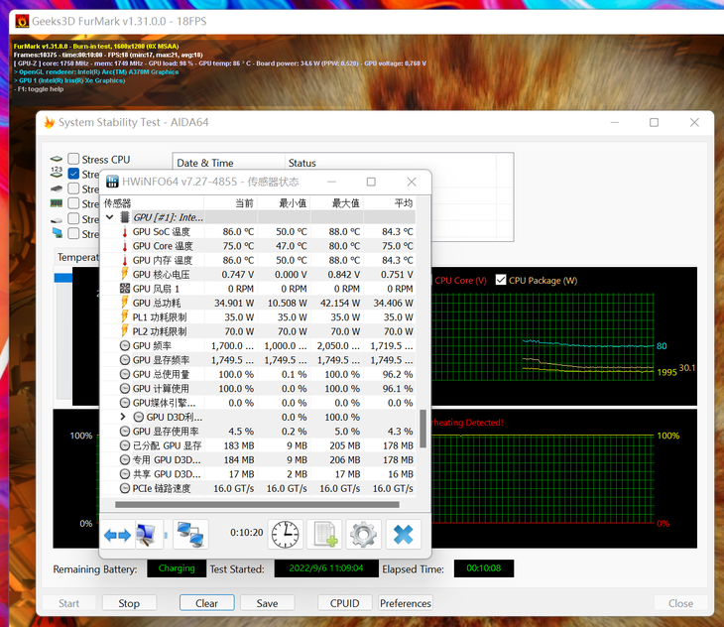Click the Stress CPU chip icon

point(57,159)
